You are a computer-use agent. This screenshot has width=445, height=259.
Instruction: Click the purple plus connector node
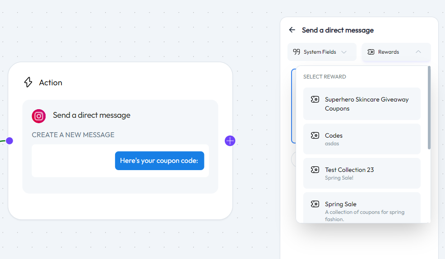(x=230, y=141)
